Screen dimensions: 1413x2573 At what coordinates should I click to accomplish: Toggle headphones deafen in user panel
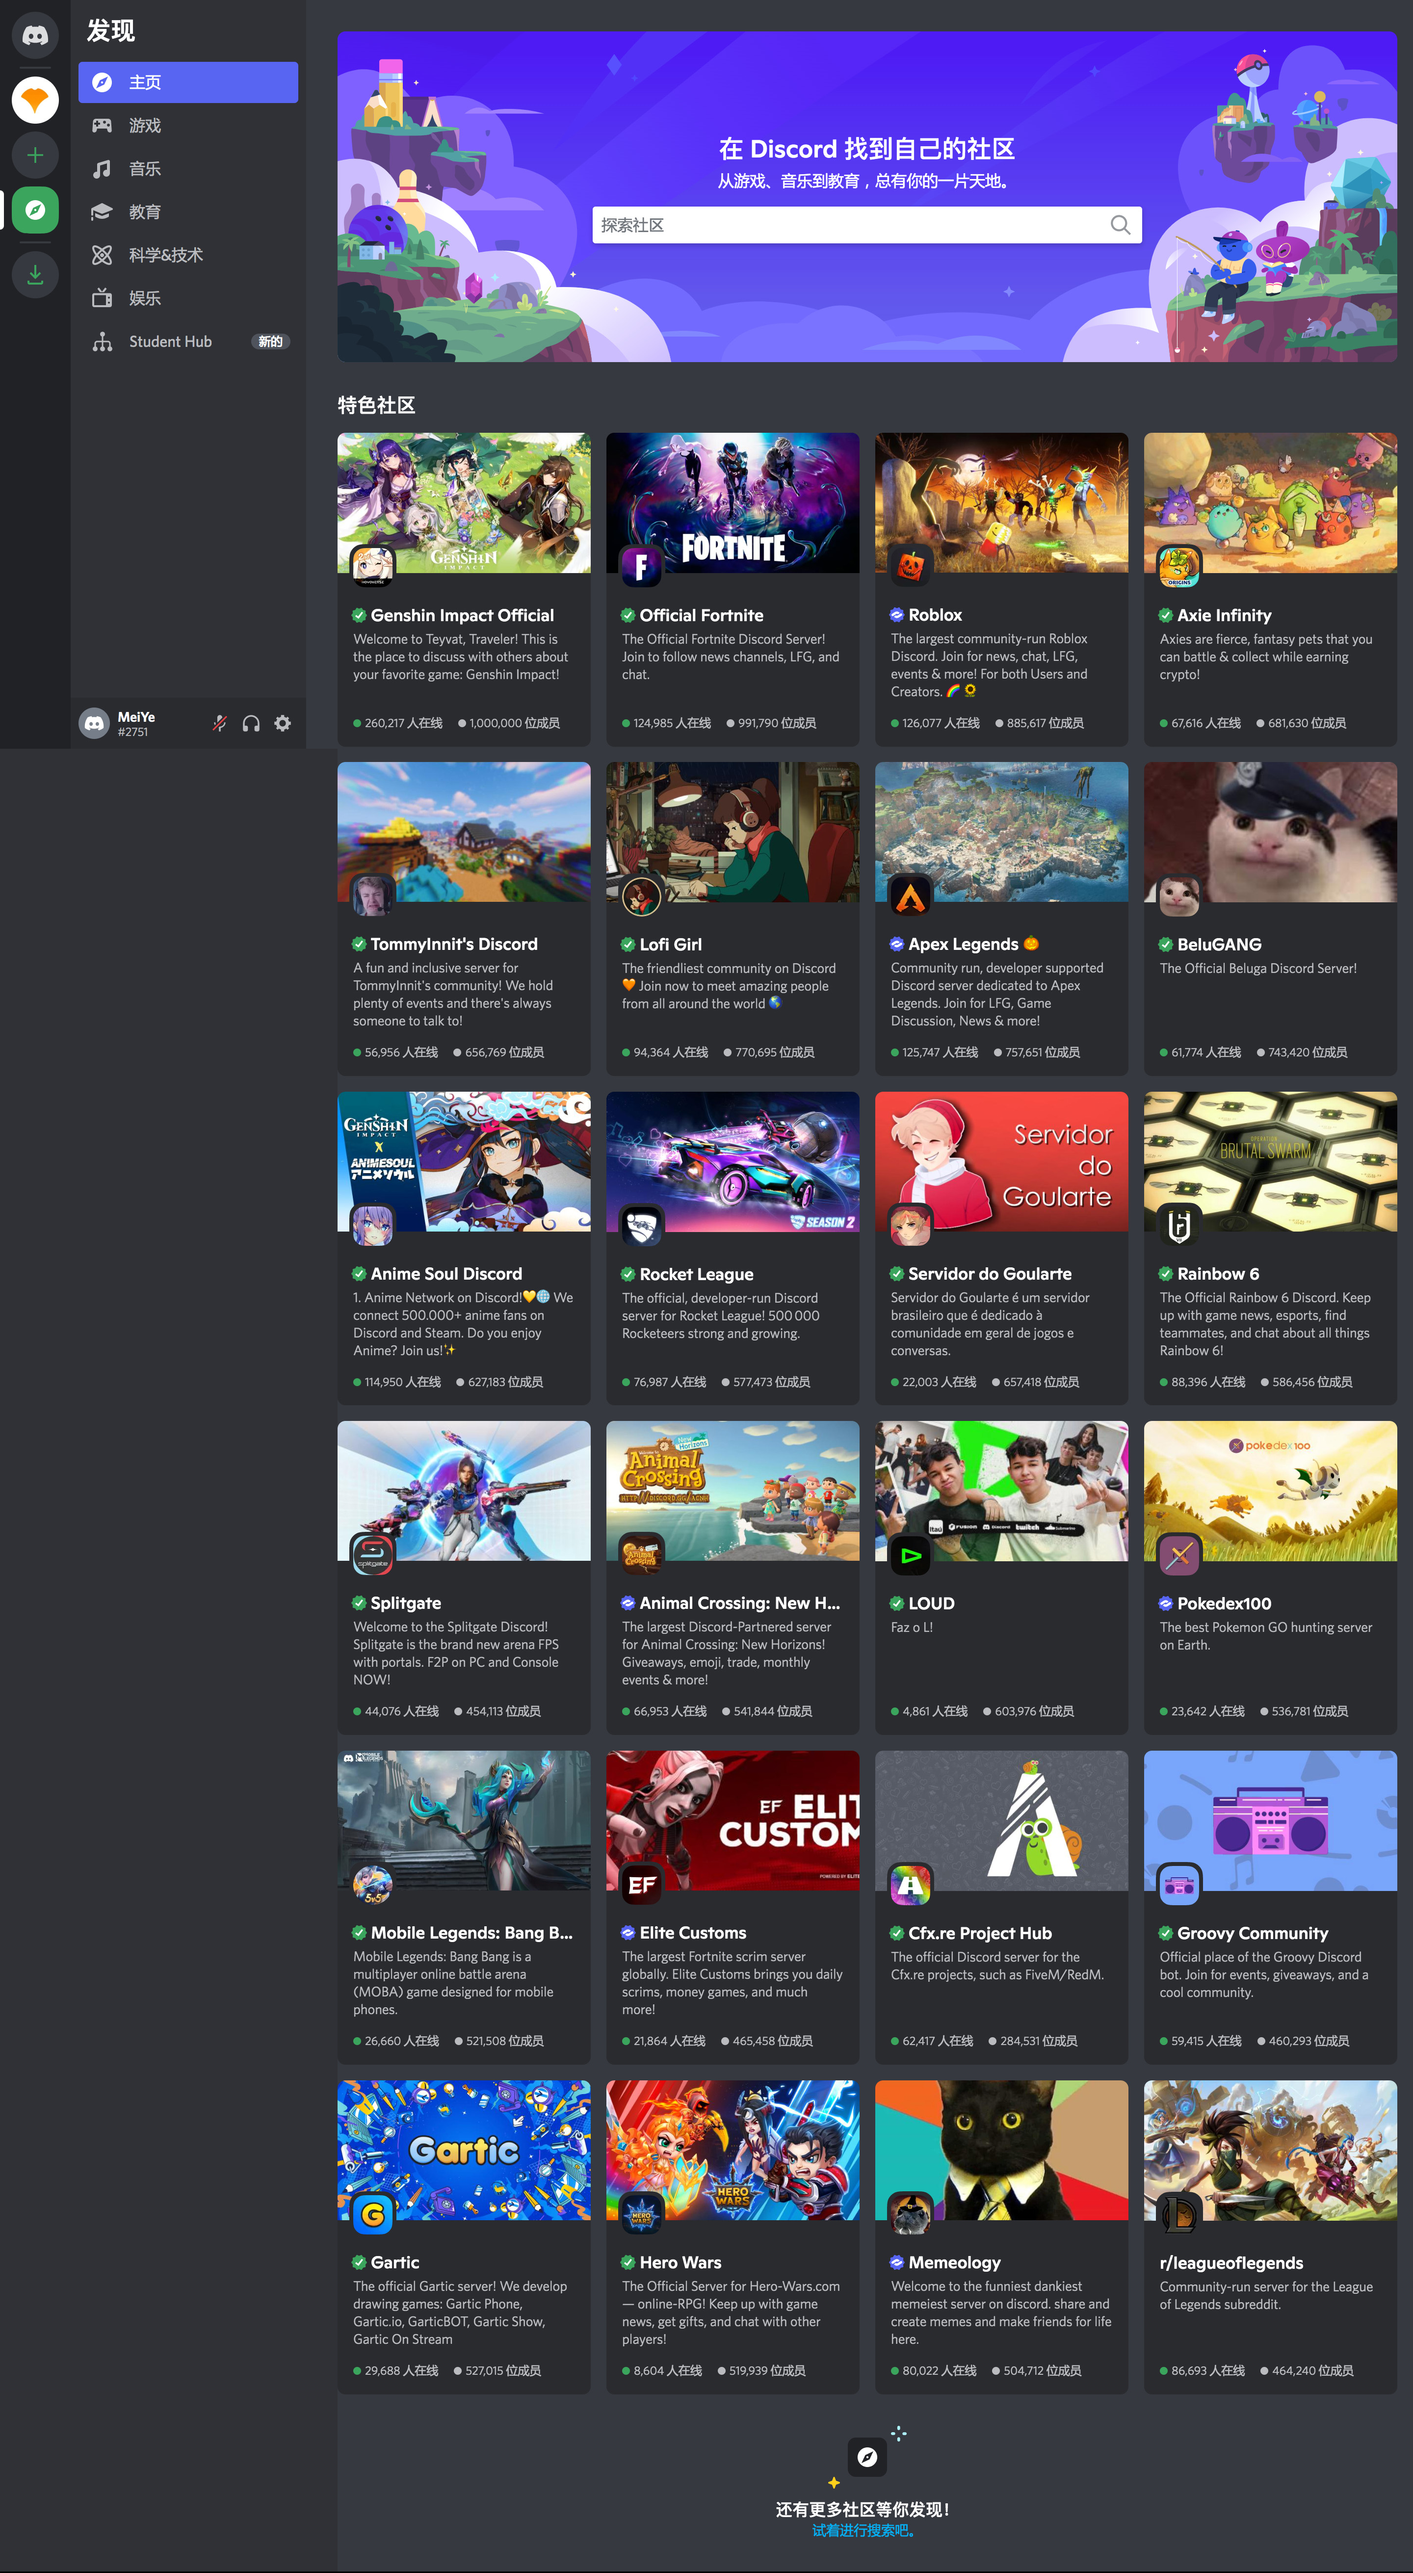252,723
